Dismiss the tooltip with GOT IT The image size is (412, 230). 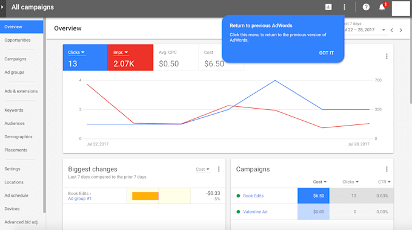click(327, 53)
